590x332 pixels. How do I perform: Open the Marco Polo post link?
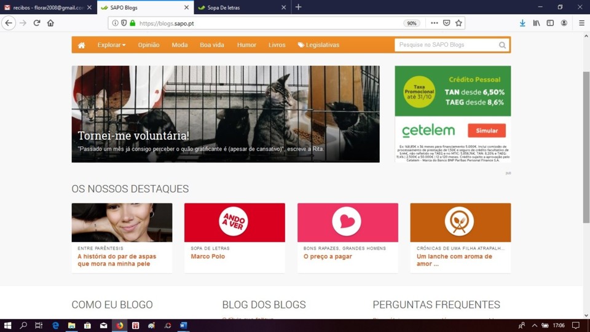[208, 256]
